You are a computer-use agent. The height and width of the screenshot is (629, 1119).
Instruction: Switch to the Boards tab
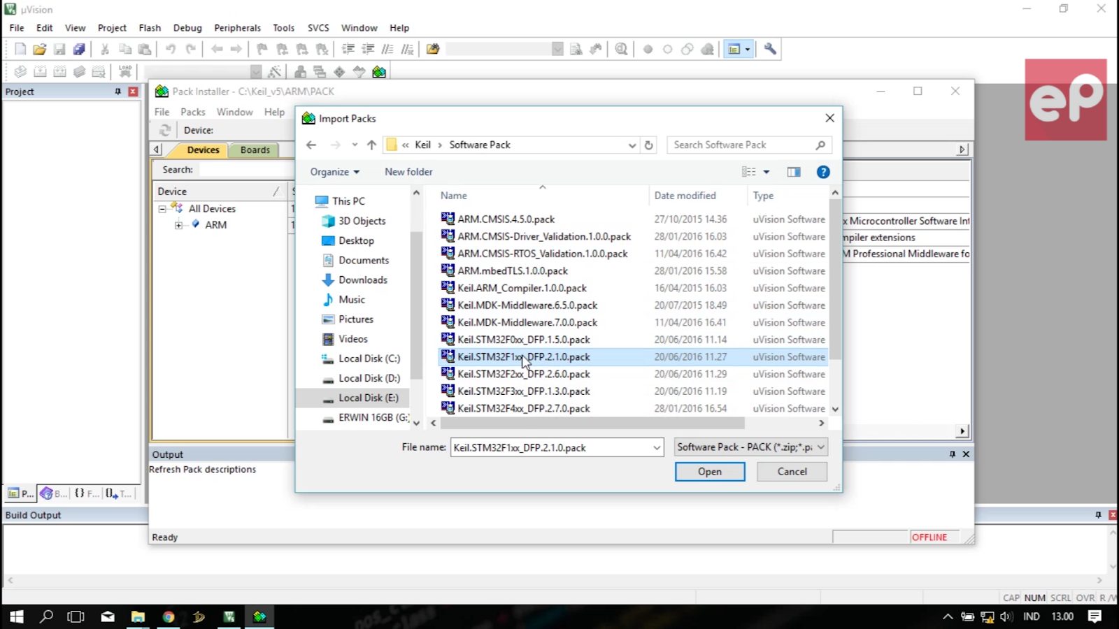click(255, 150)
